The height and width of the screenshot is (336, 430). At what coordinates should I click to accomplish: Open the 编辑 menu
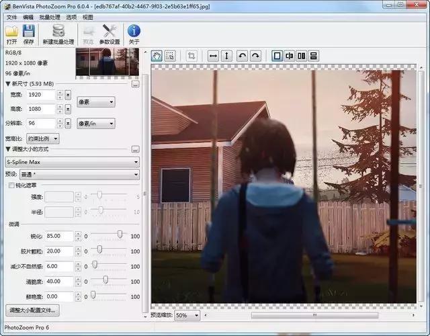point(28,17)
